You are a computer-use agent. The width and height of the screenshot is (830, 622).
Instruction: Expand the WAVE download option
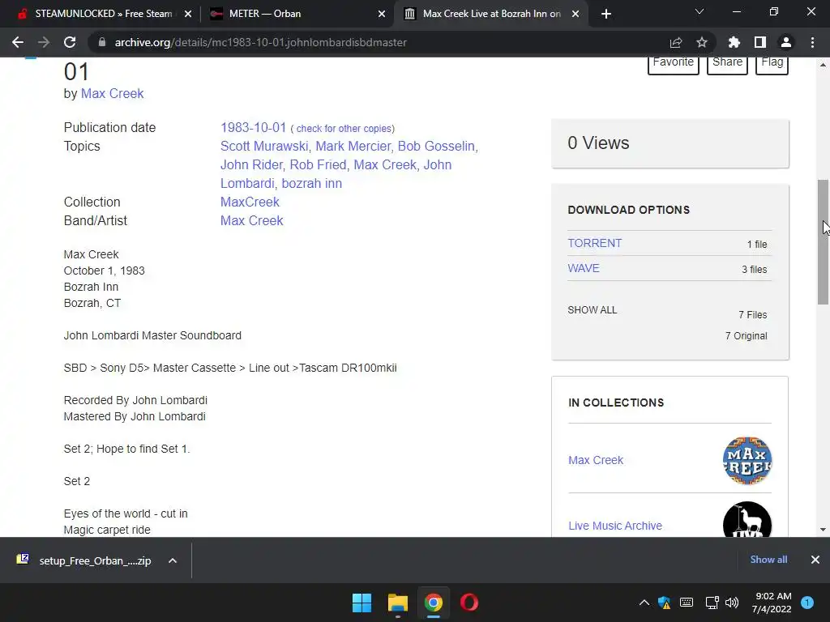[x=584, y=268]
